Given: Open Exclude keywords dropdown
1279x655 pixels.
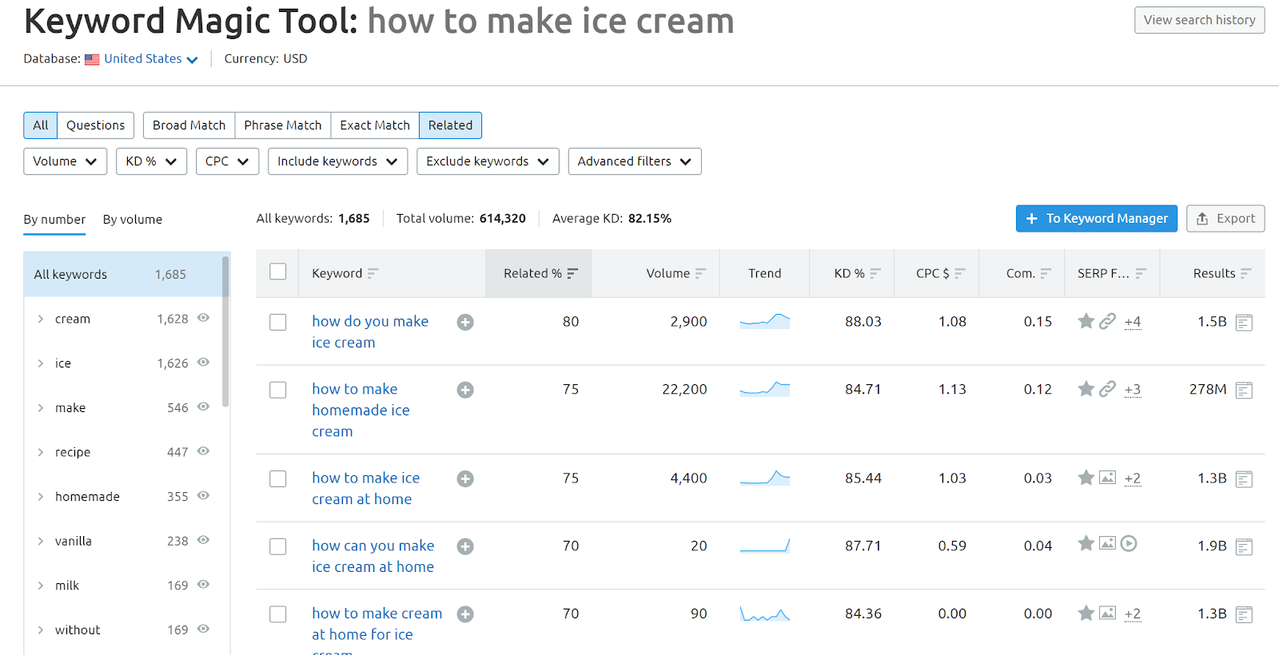Looking at the screenshot, I should pyautogui.click(x=488, y=161).
